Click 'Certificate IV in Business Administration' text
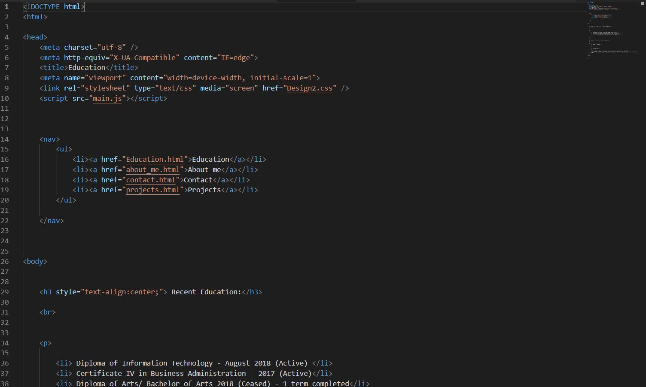The width and height of the screenshot is (646, 387). pos(161,374)
